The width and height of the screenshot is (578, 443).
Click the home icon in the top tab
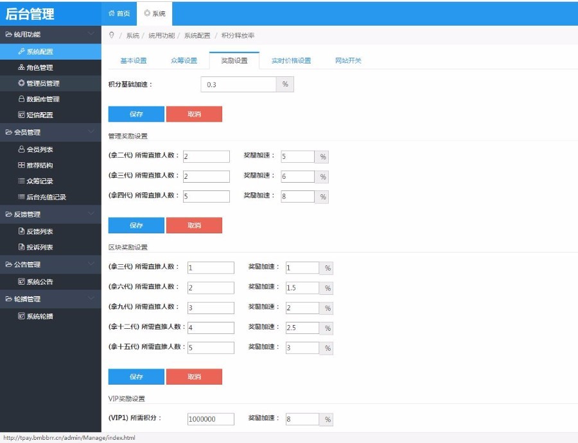coord(111,13)
